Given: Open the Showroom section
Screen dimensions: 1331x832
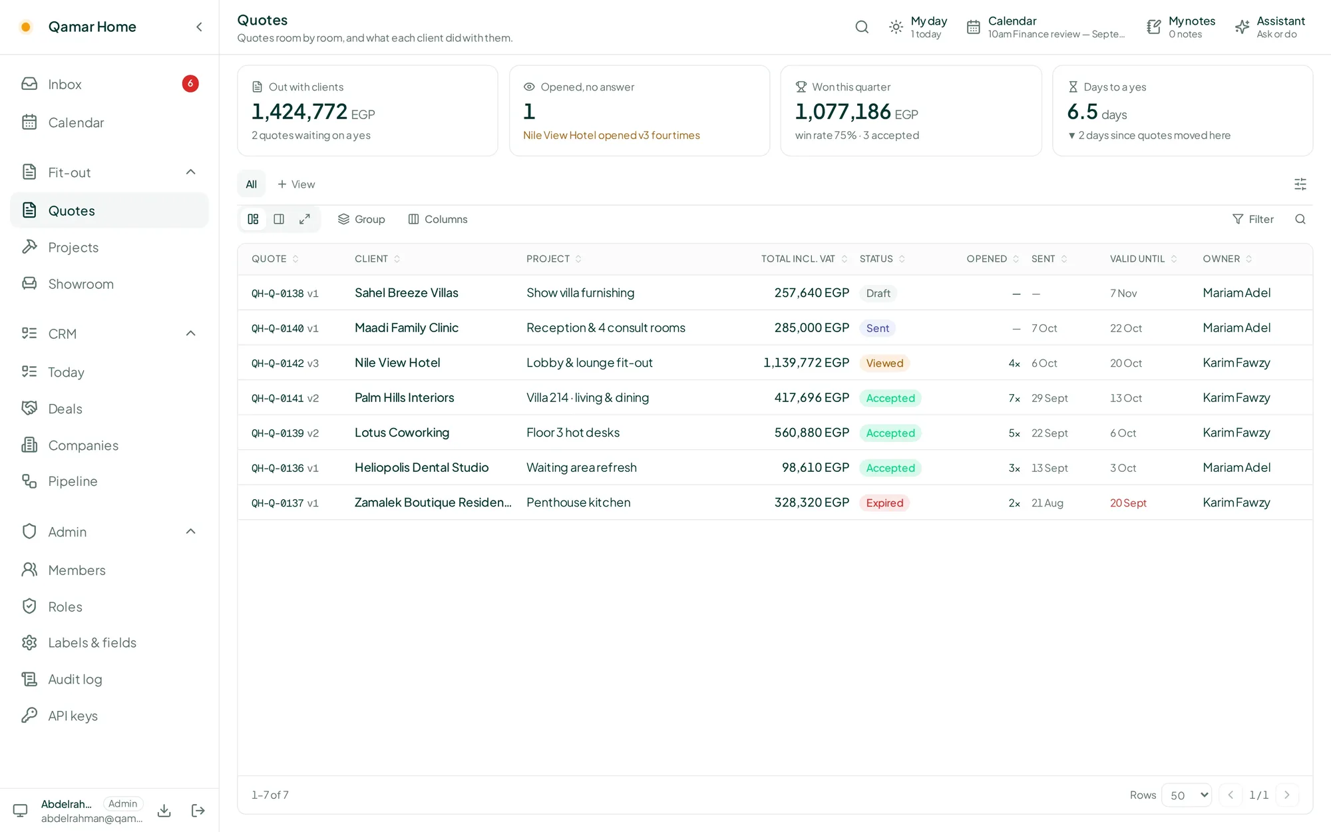Looking at the screenshot, I should pos(109,284).
